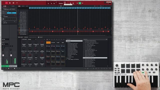
Task: Open the Q-Link mode Screen dropdown
Action: point(32,39)
